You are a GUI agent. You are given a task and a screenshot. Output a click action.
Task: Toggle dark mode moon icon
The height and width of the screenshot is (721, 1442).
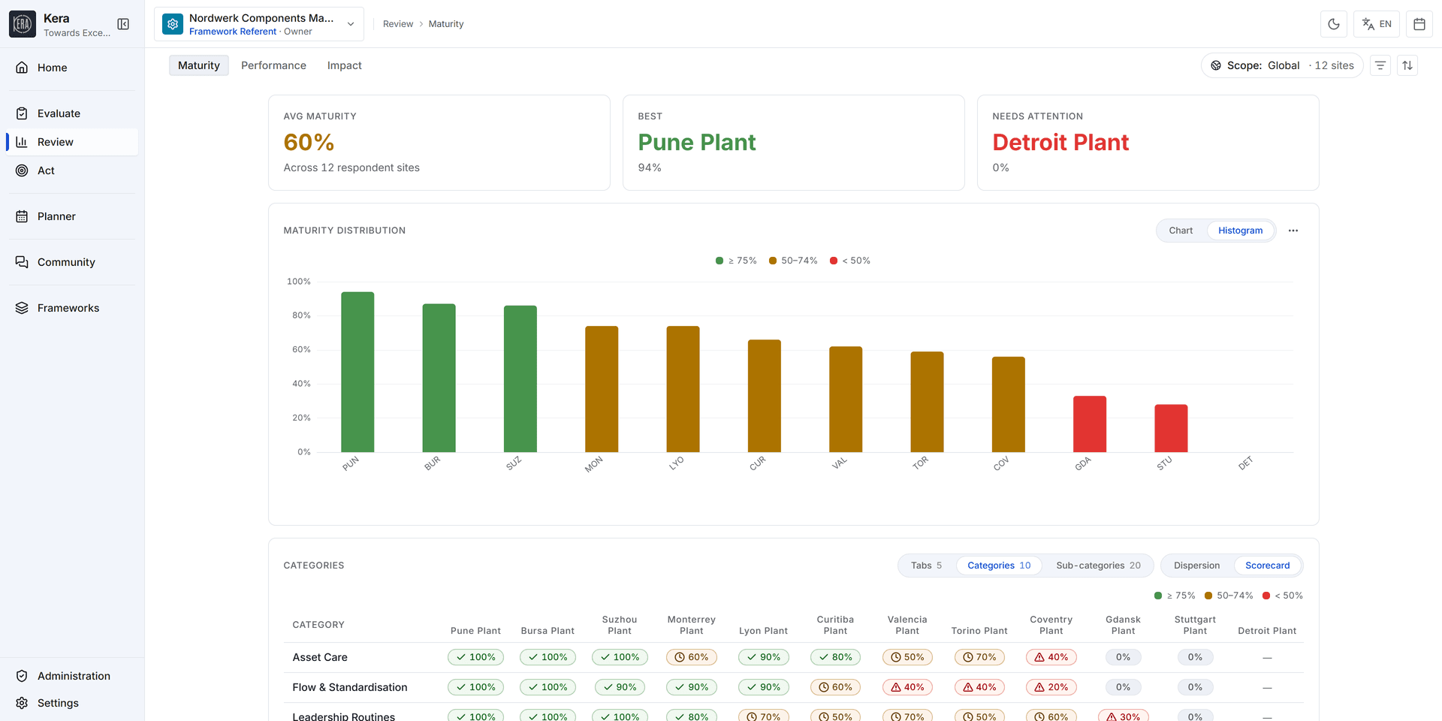click(x=1334, y=24)
